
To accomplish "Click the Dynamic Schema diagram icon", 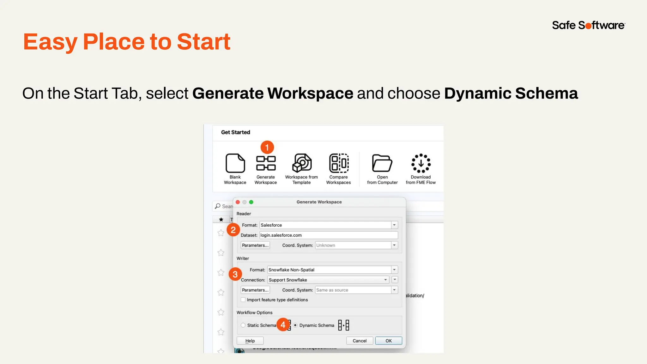I will pos(343,325).
